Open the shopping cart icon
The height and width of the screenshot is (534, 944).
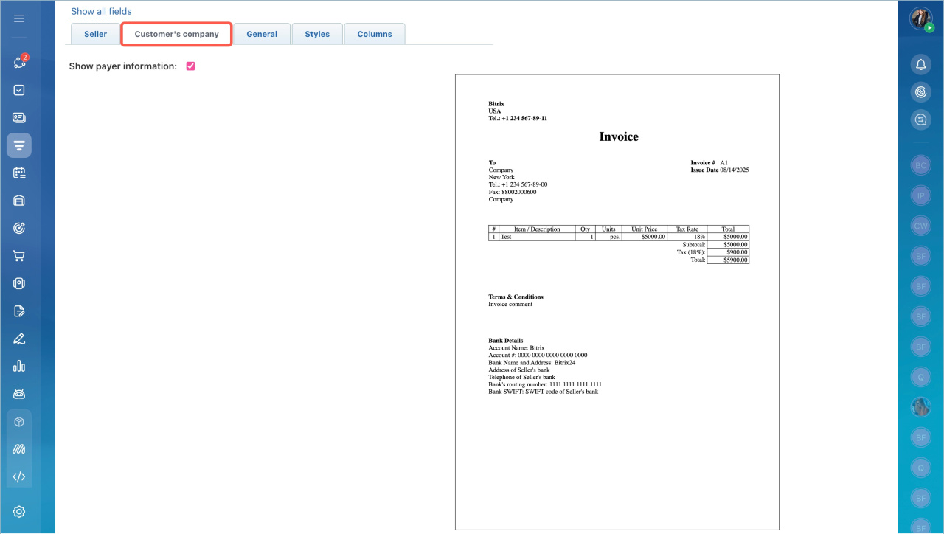pyautogui.click(x=19, y=256)
